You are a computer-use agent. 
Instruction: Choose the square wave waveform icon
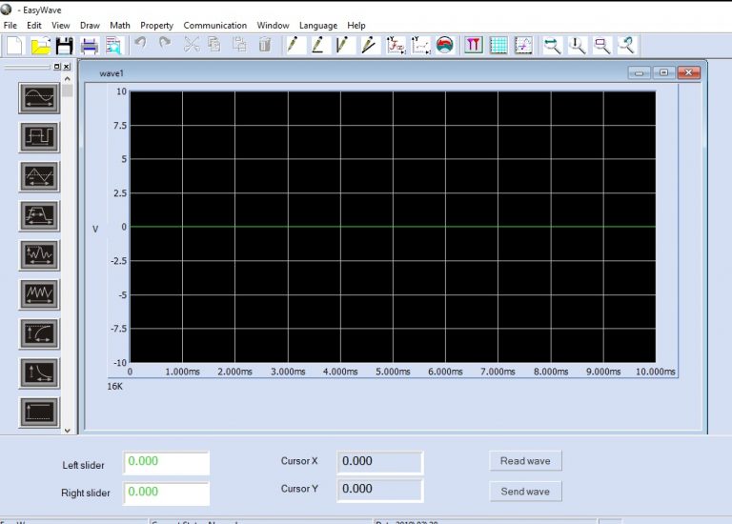click(x=39, y=137)
